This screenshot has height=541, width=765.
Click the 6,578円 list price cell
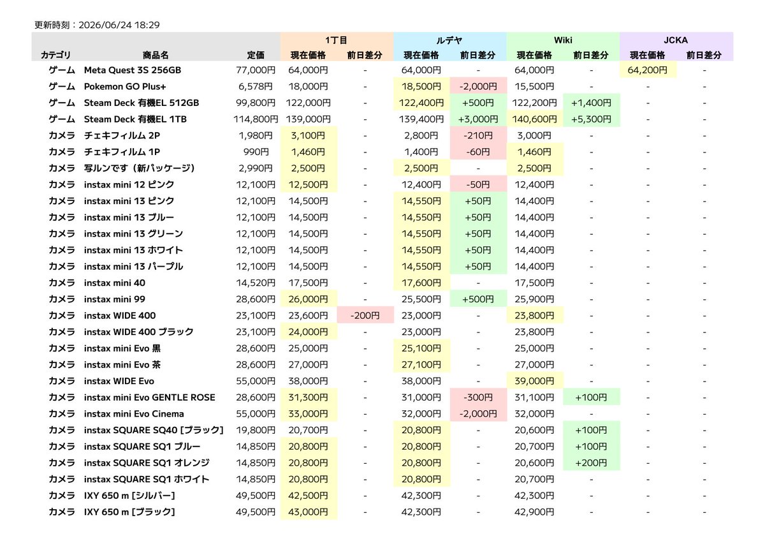coord(256,86)
